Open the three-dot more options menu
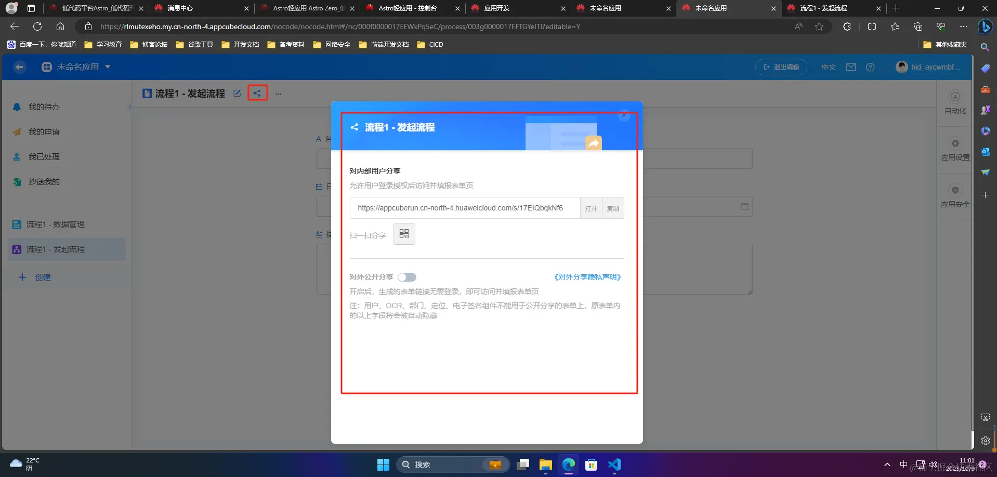The image size is (997, 477). pos(279,94)
